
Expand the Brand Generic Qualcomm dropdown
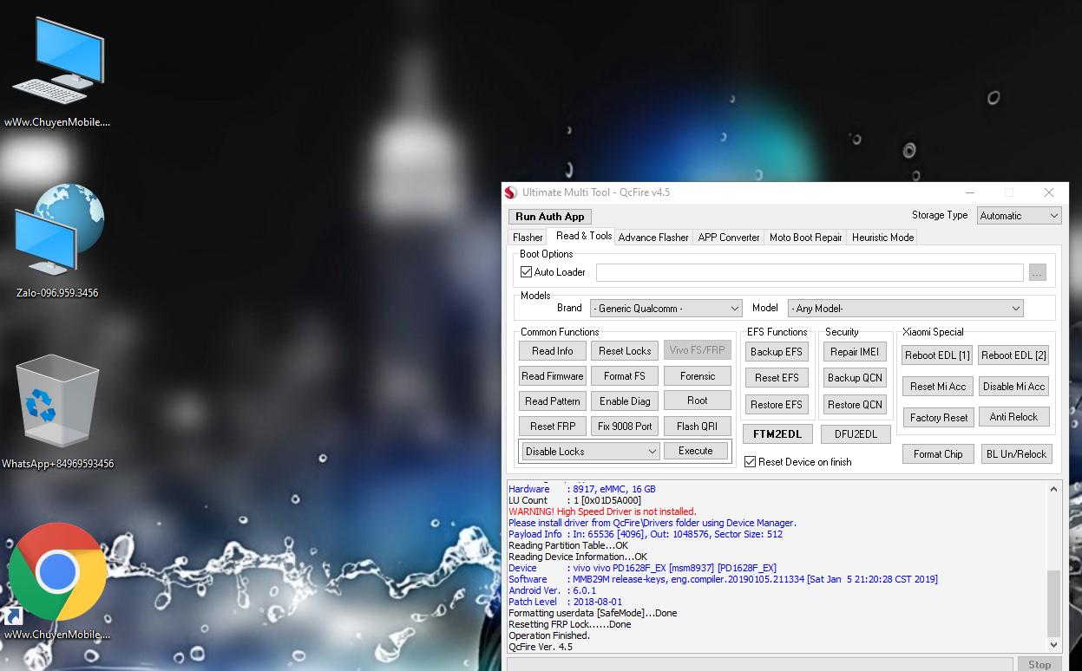point(666,309)
